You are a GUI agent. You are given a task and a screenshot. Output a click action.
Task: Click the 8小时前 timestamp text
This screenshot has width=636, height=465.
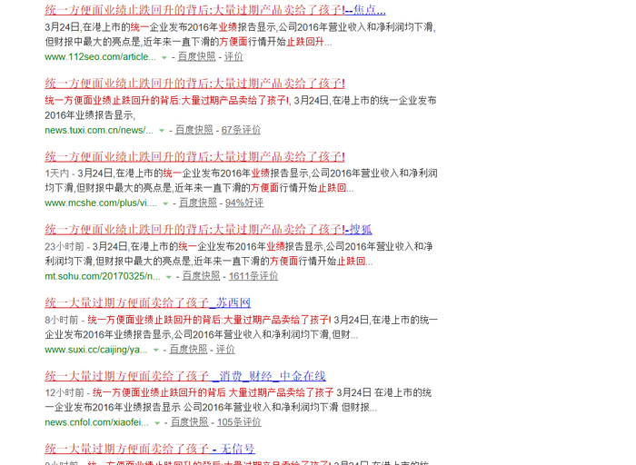(x=61, y=320)
